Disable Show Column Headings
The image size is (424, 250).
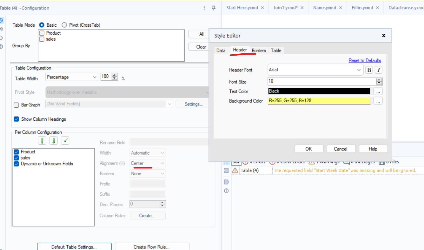[16, 119]
